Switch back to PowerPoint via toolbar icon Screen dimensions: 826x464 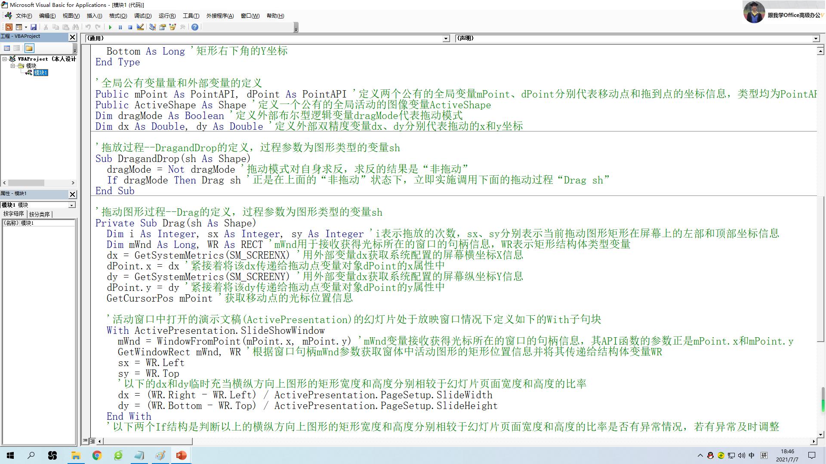click(x=9, y=27)
